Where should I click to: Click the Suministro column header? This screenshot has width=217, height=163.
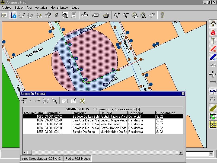click(x=58, y=113)
